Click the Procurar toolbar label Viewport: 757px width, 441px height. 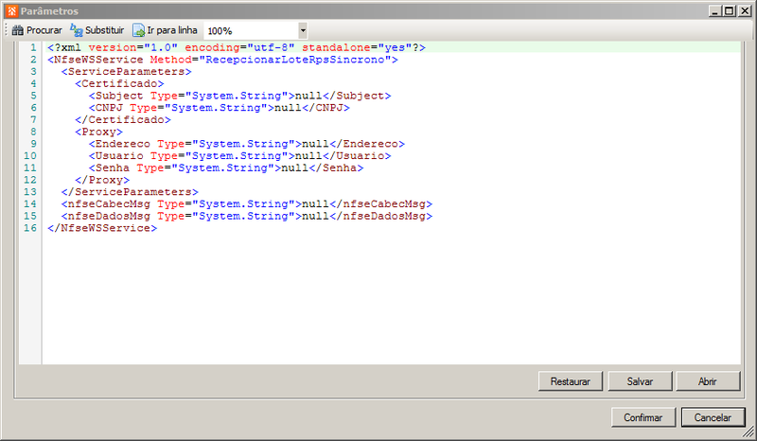[x=44, y=30]
